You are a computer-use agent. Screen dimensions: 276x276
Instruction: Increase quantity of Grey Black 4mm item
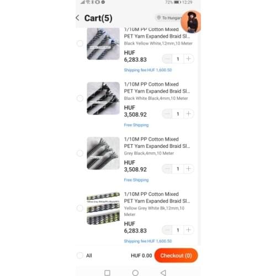coord(188,168)
